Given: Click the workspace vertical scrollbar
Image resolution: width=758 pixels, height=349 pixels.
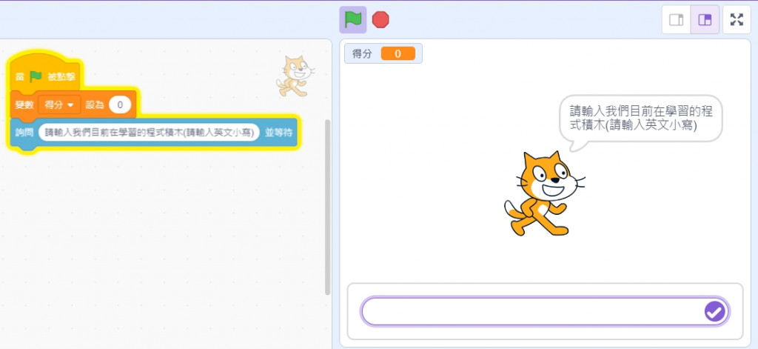Looking at the screenshot, I should pos(327,207).
